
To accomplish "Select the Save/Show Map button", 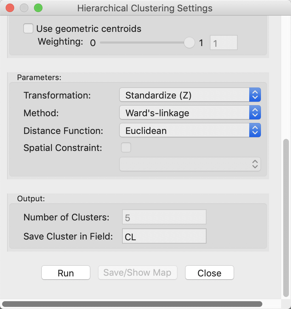I will pyautogui.click(x=137, y=273).
